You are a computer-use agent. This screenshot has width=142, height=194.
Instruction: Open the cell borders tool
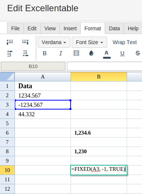tap(76, 53)
